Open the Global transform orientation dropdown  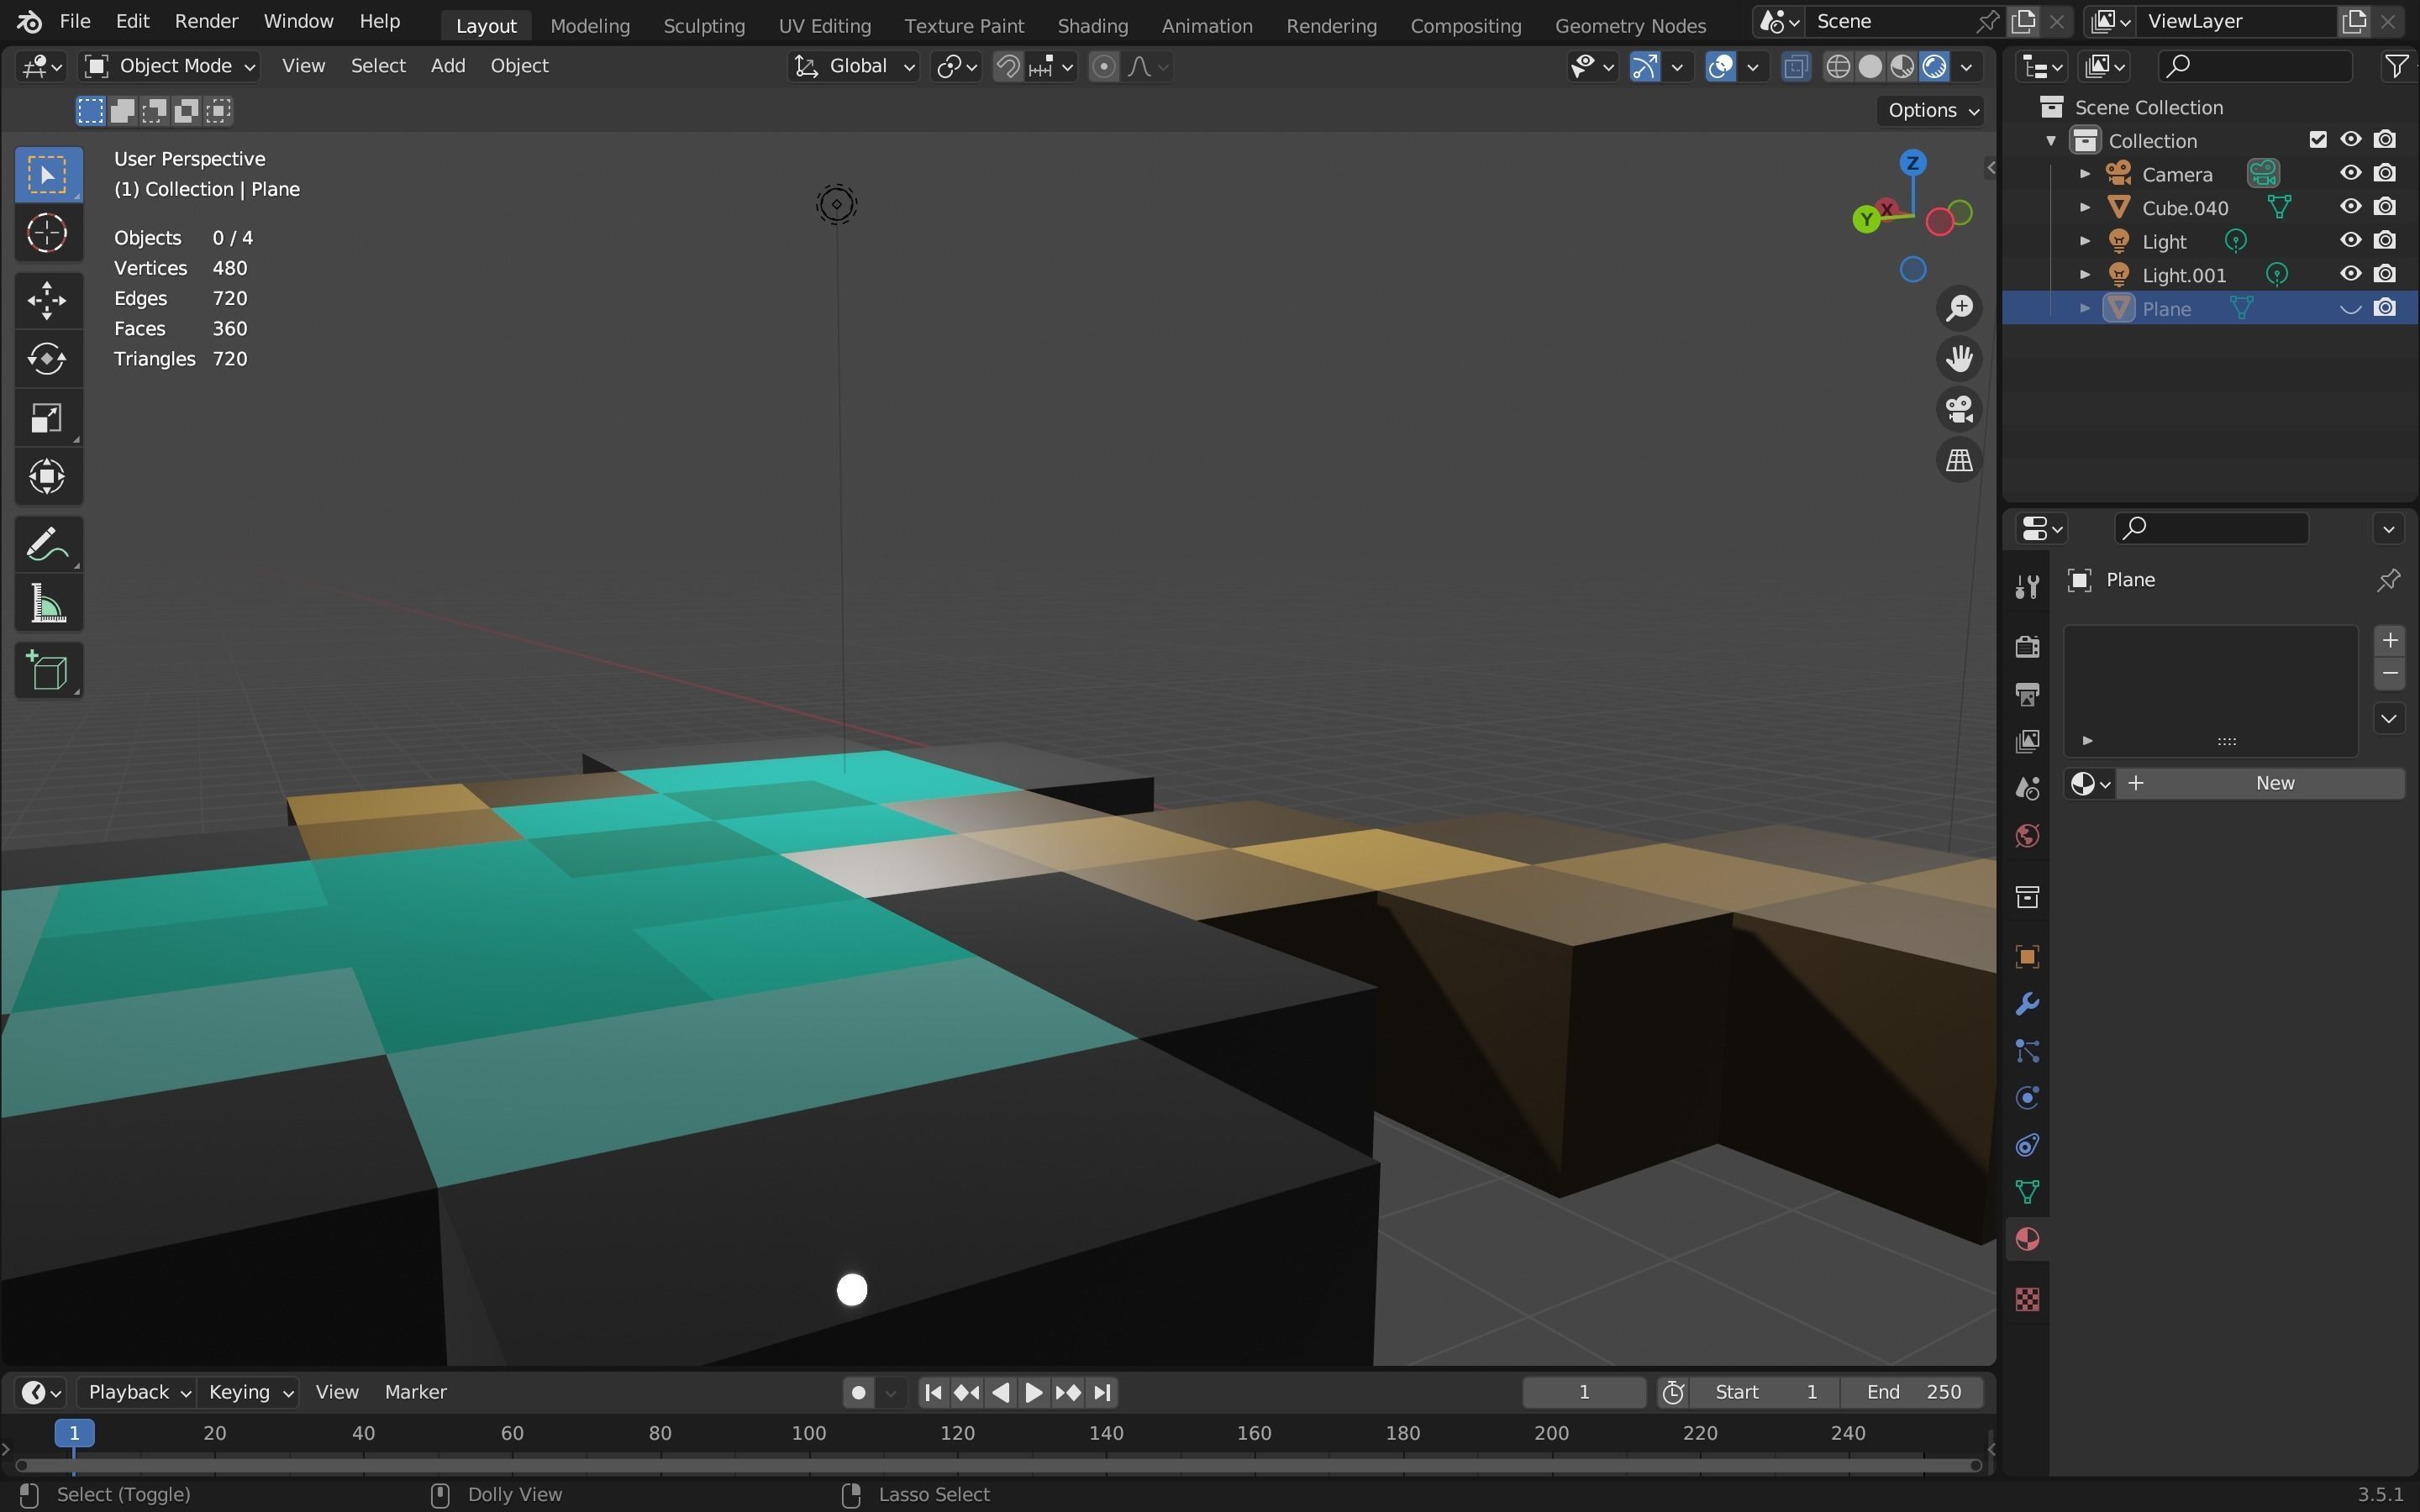pos(854,66)
